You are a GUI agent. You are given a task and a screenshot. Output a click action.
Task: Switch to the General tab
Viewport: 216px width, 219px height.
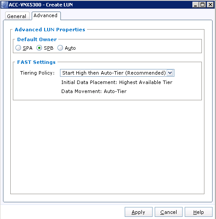pos(17,16)
